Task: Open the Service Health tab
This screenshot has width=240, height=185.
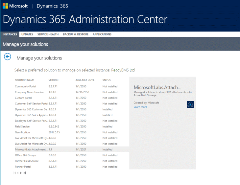Action: [48, 34]
